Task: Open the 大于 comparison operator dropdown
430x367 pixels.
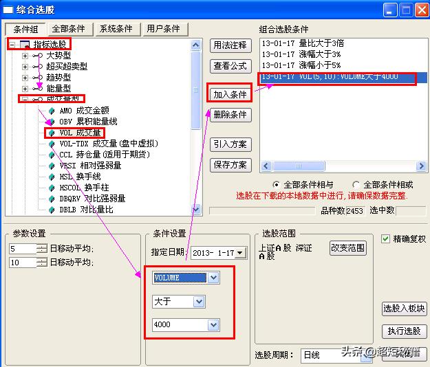Action: (x=199, y=302)
